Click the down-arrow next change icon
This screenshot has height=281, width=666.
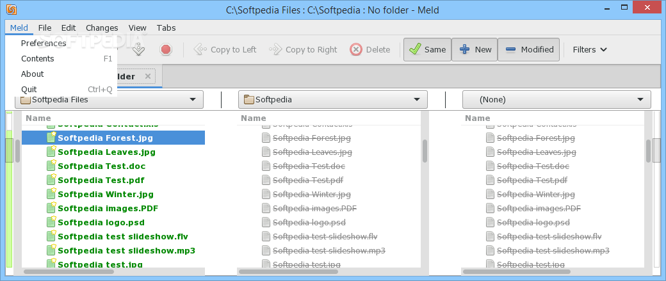[139, 50]
